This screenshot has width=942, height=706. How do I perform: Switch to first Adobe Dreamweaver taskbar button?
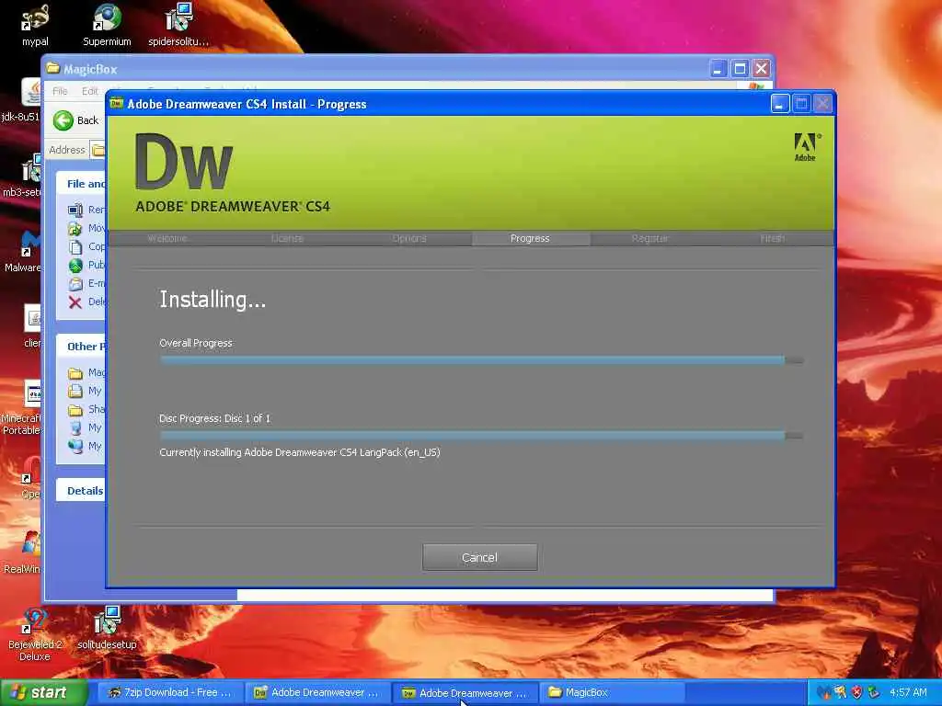tap(316, 692)
